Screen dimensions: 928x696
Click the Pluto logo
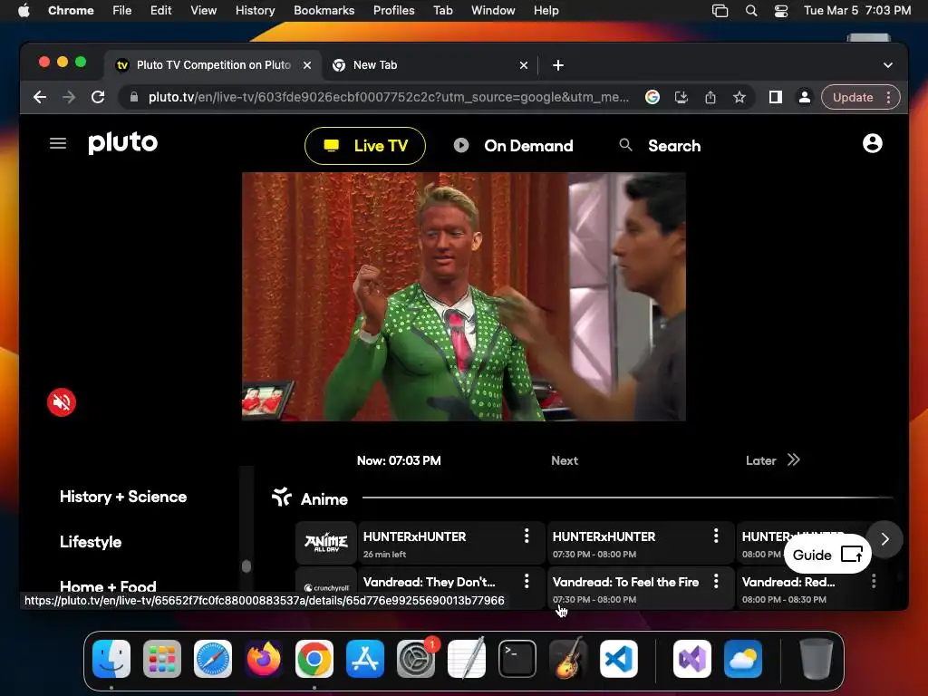123,142
